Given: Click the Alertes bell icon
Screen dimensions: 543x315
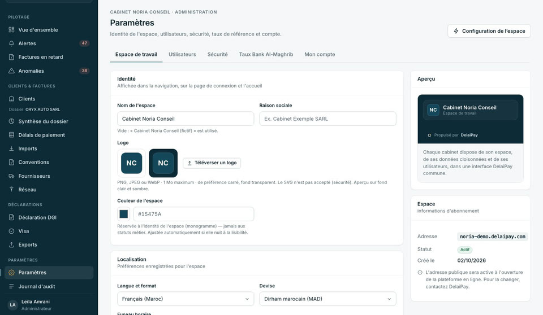Looking at the screenshot, I should pyautogui.click(x=11, y=43).
